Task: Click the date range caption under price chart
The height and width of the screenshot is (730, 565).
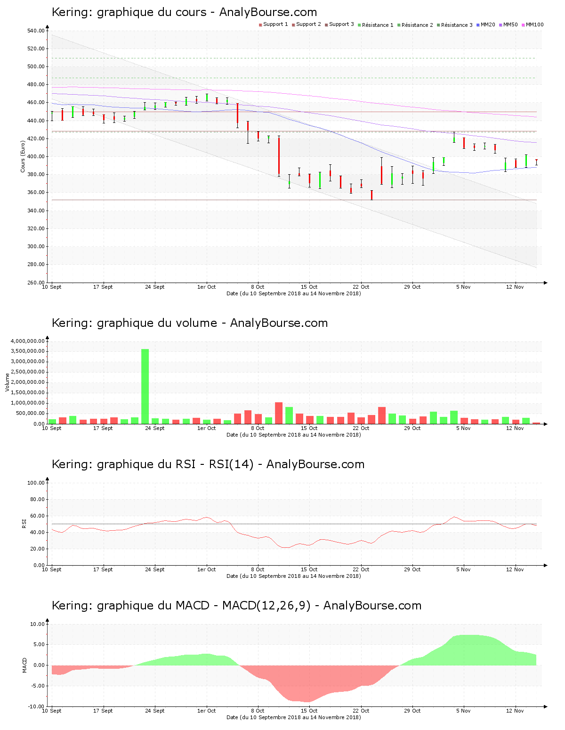Action: [294, 293]
